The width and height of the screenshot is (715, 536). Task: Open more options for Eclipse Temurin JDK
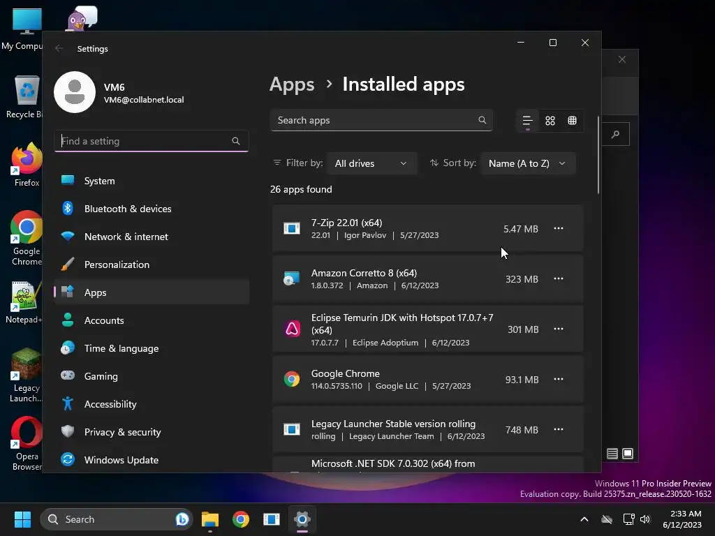point(558,329)
